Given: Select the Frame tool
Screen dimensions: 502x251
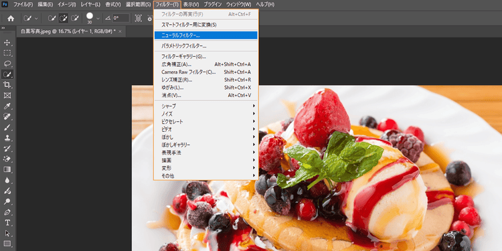Looking at the screenshot, I should pyautogui.click(x=7, y=96).
